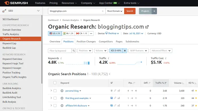
Task: Click the sidebar vertical scrollbar
Action: coord(42,49)
